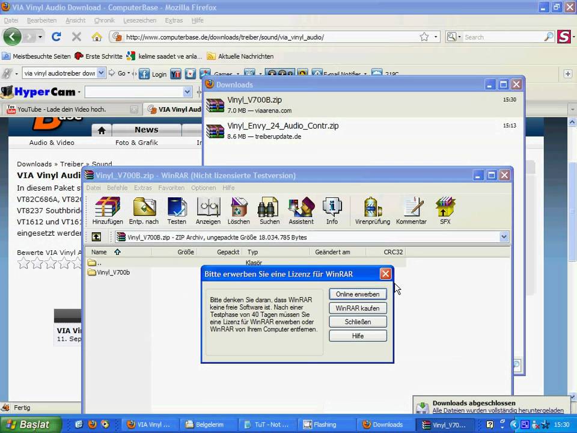Click ComputerBase home icon tab
This screenshot has width=577, height=433.
[102, 130]
